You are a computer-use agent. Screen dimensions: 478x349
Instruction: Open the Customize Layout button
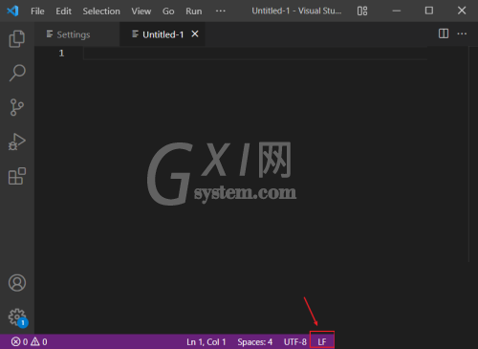coord(362,11)
